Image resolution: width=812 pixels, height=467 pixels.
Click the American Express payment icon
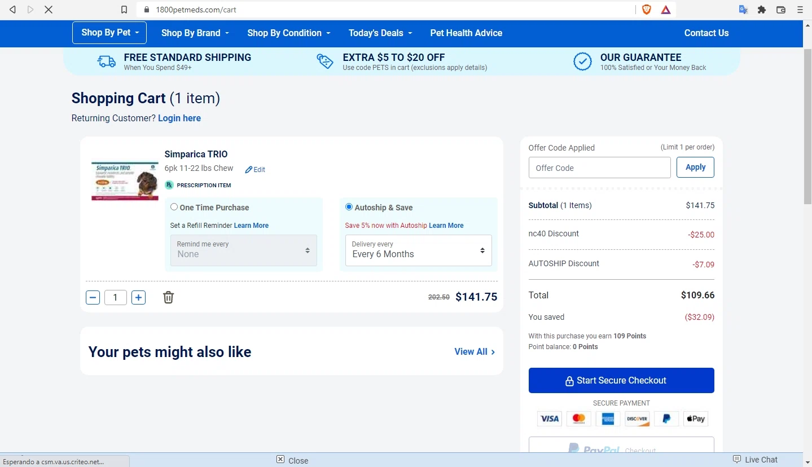[608, 418]
